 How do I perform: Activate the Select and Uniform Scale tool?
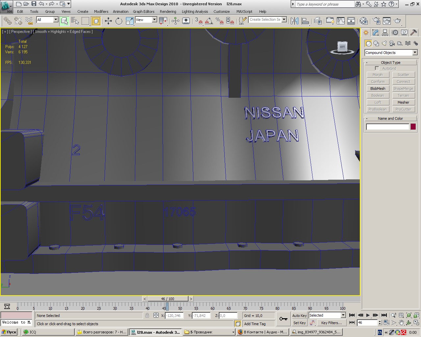coord(130,21)
